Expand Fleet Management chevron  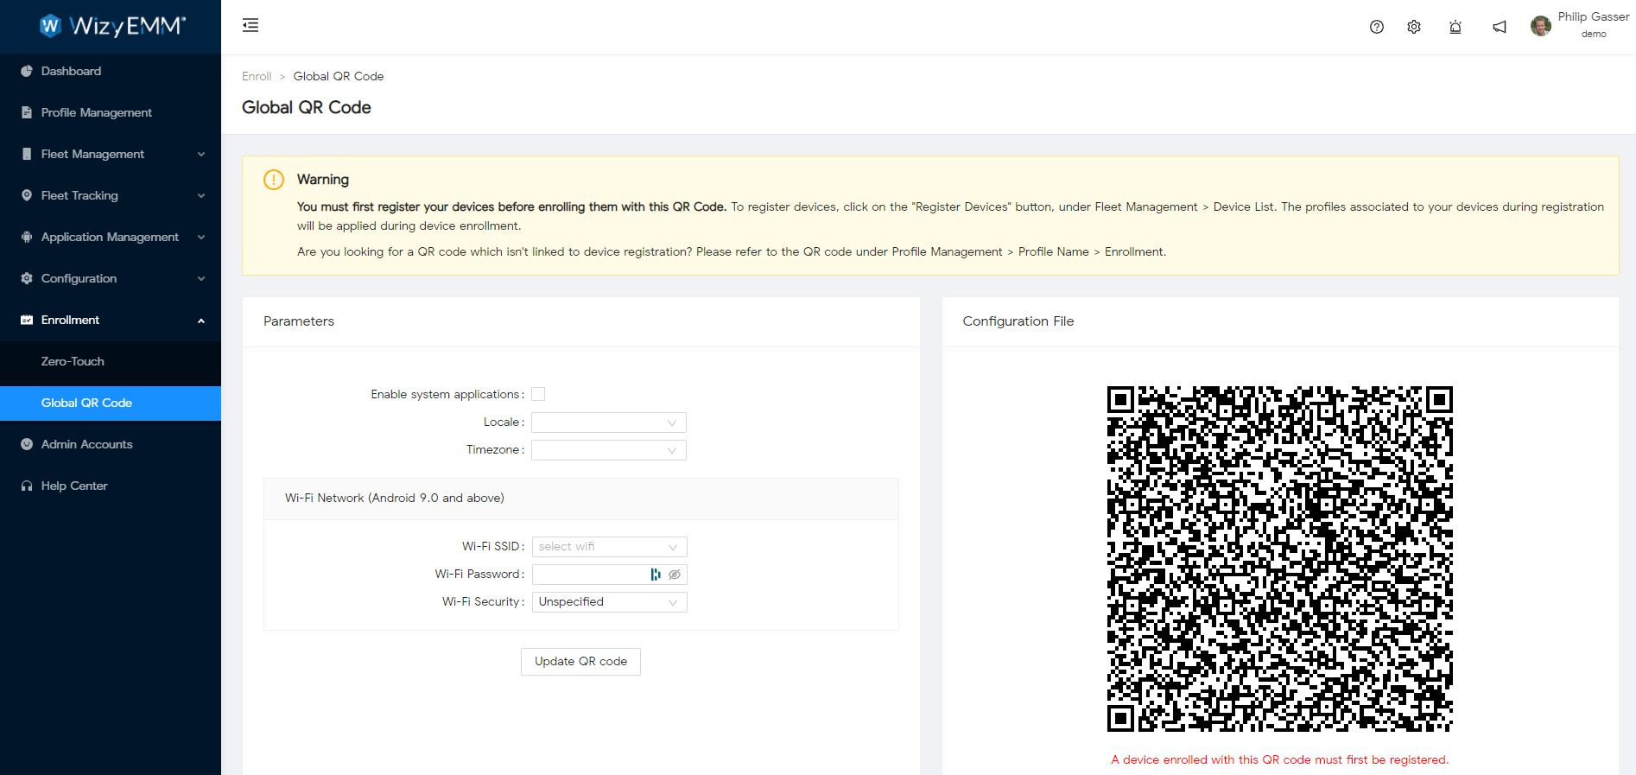tap(201, 155)
